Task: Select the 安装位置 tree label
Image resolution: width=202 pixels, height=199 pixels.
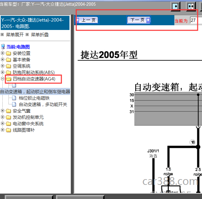Action: pos(22,53)
